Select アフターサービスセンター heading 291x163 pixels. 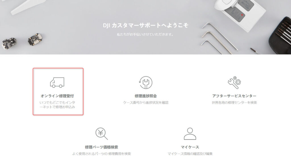234,96
